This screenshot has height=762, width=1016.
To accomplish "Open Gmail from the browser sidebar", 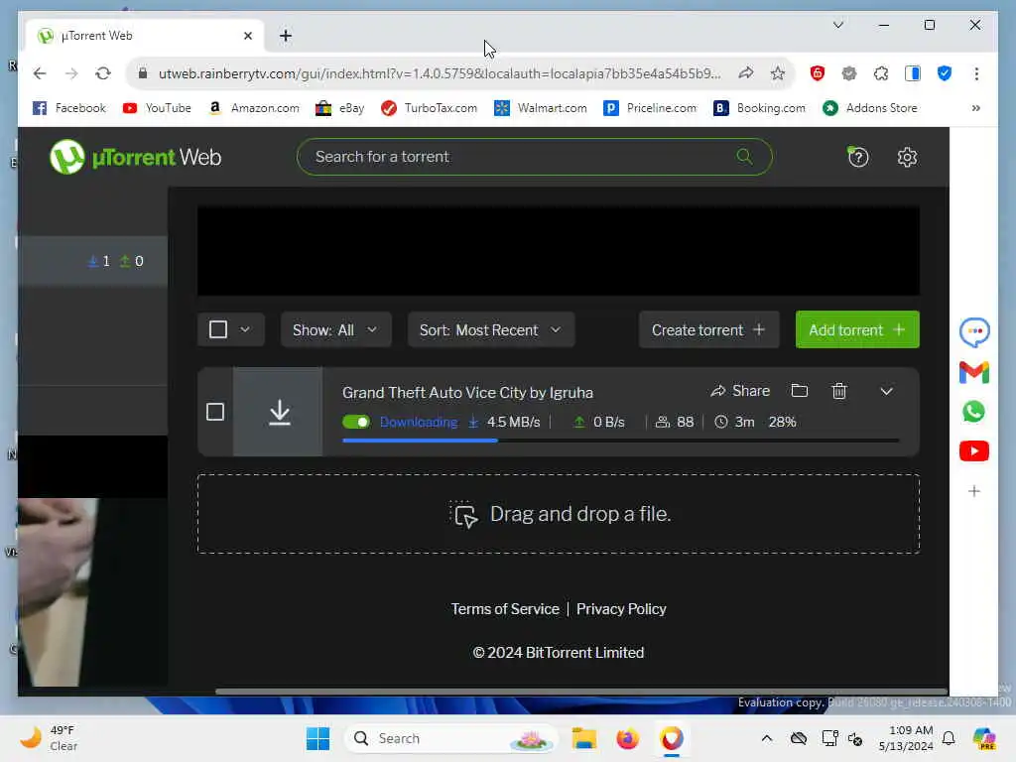I will [x=974, y=373].
